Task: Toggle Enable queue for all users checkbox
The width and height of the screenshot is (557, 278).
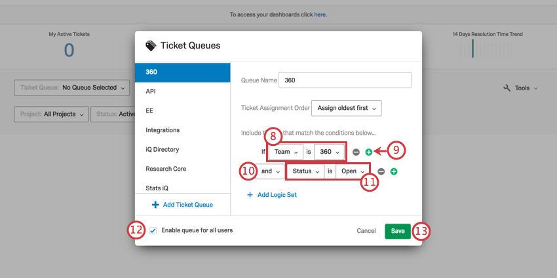Action: [153, 230]
